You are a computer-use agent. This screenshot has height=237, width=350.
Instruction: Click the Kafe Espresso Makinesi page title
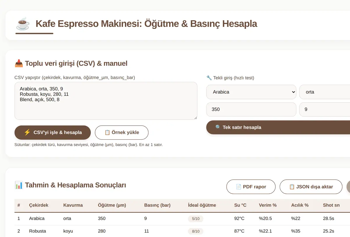146,24
